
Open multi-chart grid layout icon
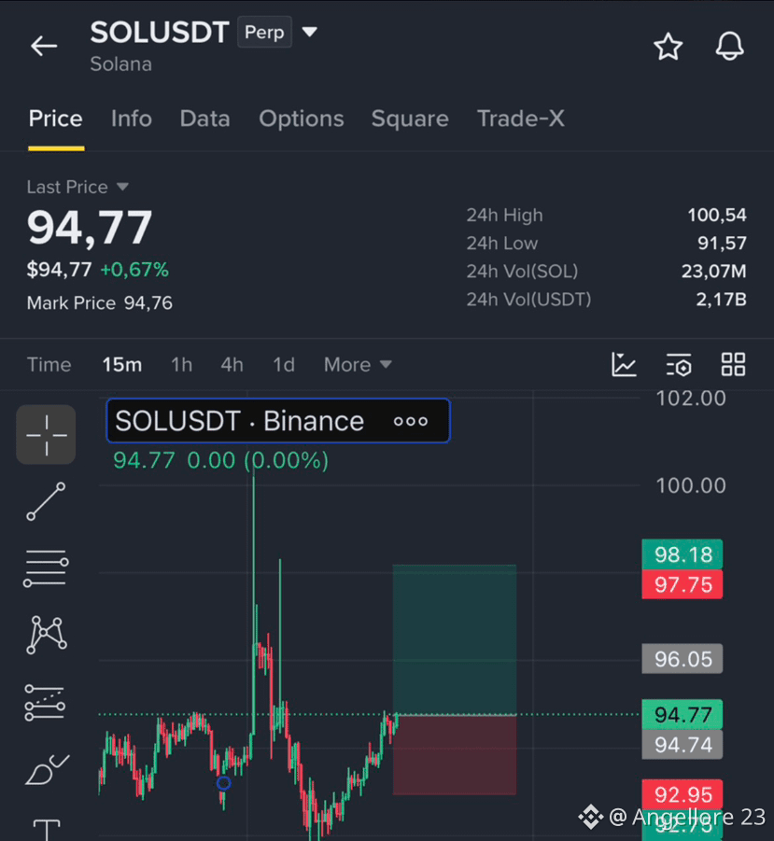[733, 365]
